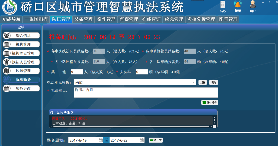Screen dimensions: 278x146
Task: Expand the 执法重点模板 dropdown
Action: 193,82
